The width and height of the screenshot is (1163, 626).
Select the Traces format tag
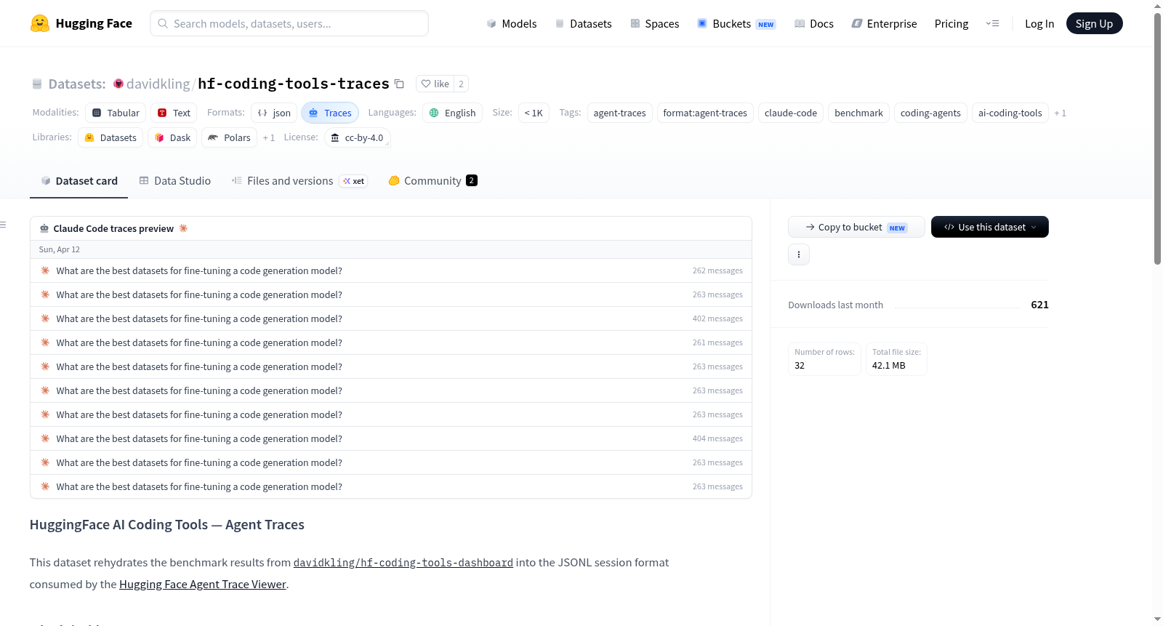click(x=330, y=113)
